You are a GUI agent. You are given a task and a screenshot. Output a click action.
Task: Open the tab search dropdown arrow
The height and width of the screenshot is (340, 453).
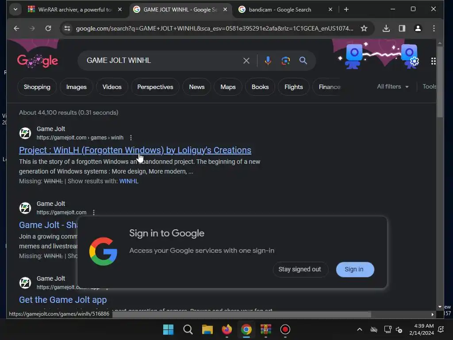[x=15, y=9]
